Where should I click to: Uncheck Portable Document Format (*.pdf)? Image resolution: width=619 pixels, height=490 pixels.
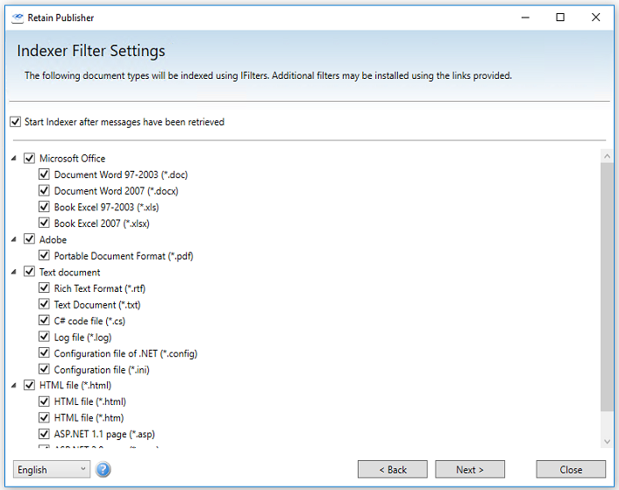[x=45, y=256]
